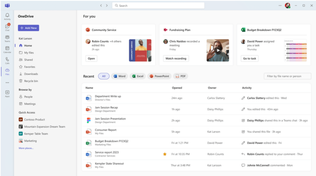Click the Excel icon for Budget Breakdown FY23Q2 row
This screenshot has height=176, width=316.
point(89,143)
